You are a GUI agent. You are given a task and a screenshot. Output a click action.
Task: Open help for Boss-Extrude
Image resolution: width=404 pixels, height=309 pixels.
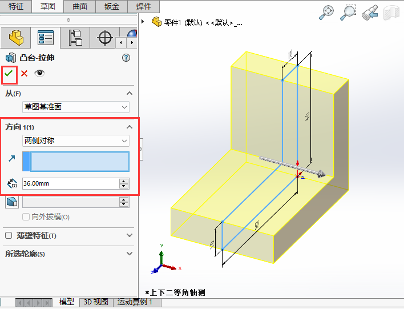click(x=126, y=58)
